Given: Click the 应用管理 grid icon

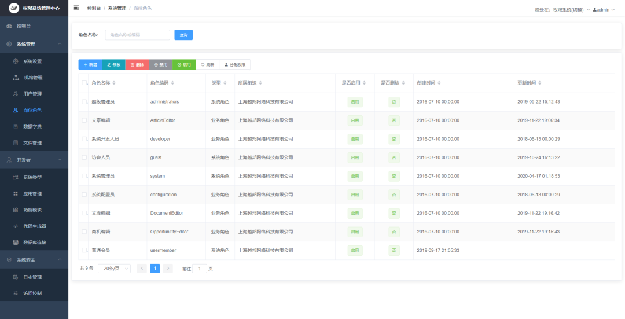Looking at the screenshot, I should tap(16, 194).
